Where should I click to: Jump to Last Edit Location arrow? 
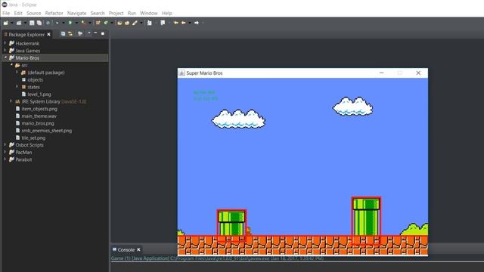[x=176, y=23]
